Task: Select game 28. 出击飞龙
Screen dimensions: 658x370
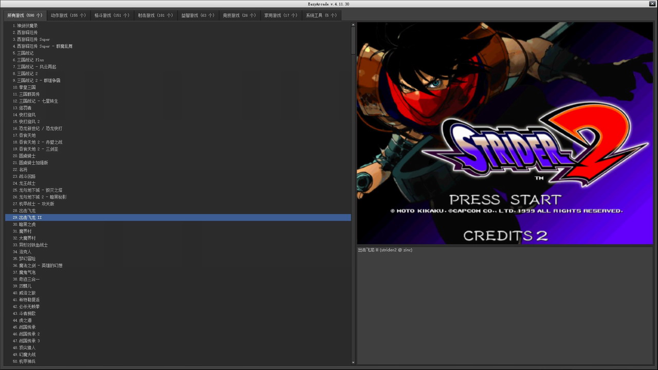Action: point(178,211)
